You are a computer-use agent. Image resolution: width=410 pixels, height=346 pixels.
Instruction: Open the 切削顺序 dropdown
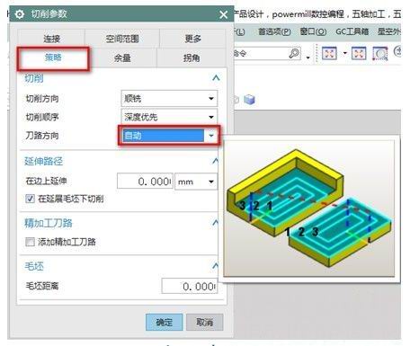(169, 117)
